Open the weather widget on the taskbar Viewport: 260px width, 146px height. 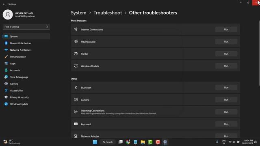[x=12, y=142]
